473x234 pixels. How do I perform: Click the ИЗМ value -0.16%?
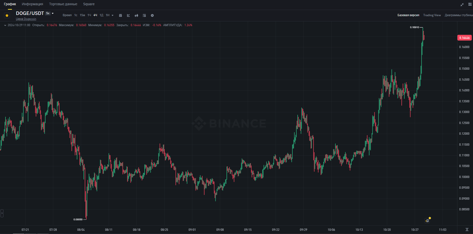pyautogui.click(x=156, y=25)
